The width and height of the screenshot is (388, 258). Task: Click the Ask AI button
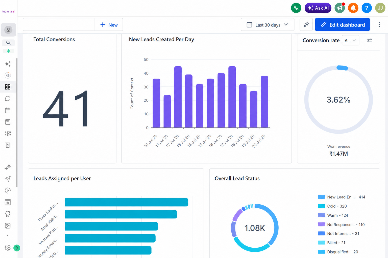tap(318, 8)
